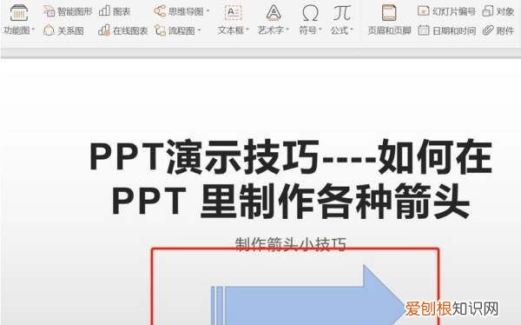Expand the 思维导图 dropdown arrow
521x325 pixels.
pyautogui.click(x=208, y=11)
